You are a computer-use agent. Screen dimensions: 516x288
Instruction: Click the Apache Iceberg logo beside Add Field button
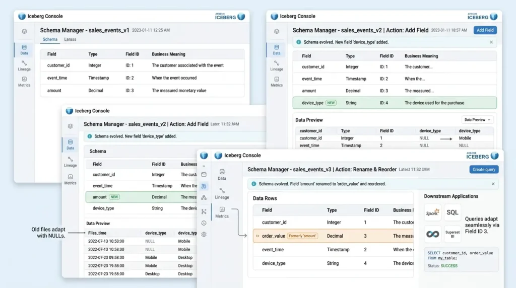(x=482, y=17)
